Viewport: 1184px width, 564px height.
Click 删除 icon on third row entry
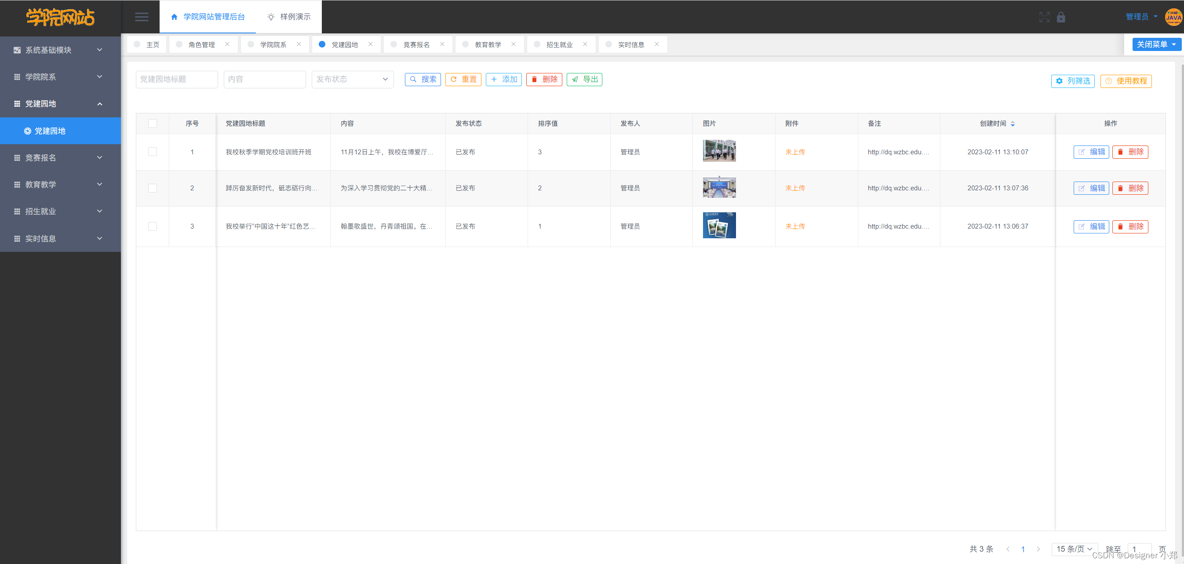1130,225
